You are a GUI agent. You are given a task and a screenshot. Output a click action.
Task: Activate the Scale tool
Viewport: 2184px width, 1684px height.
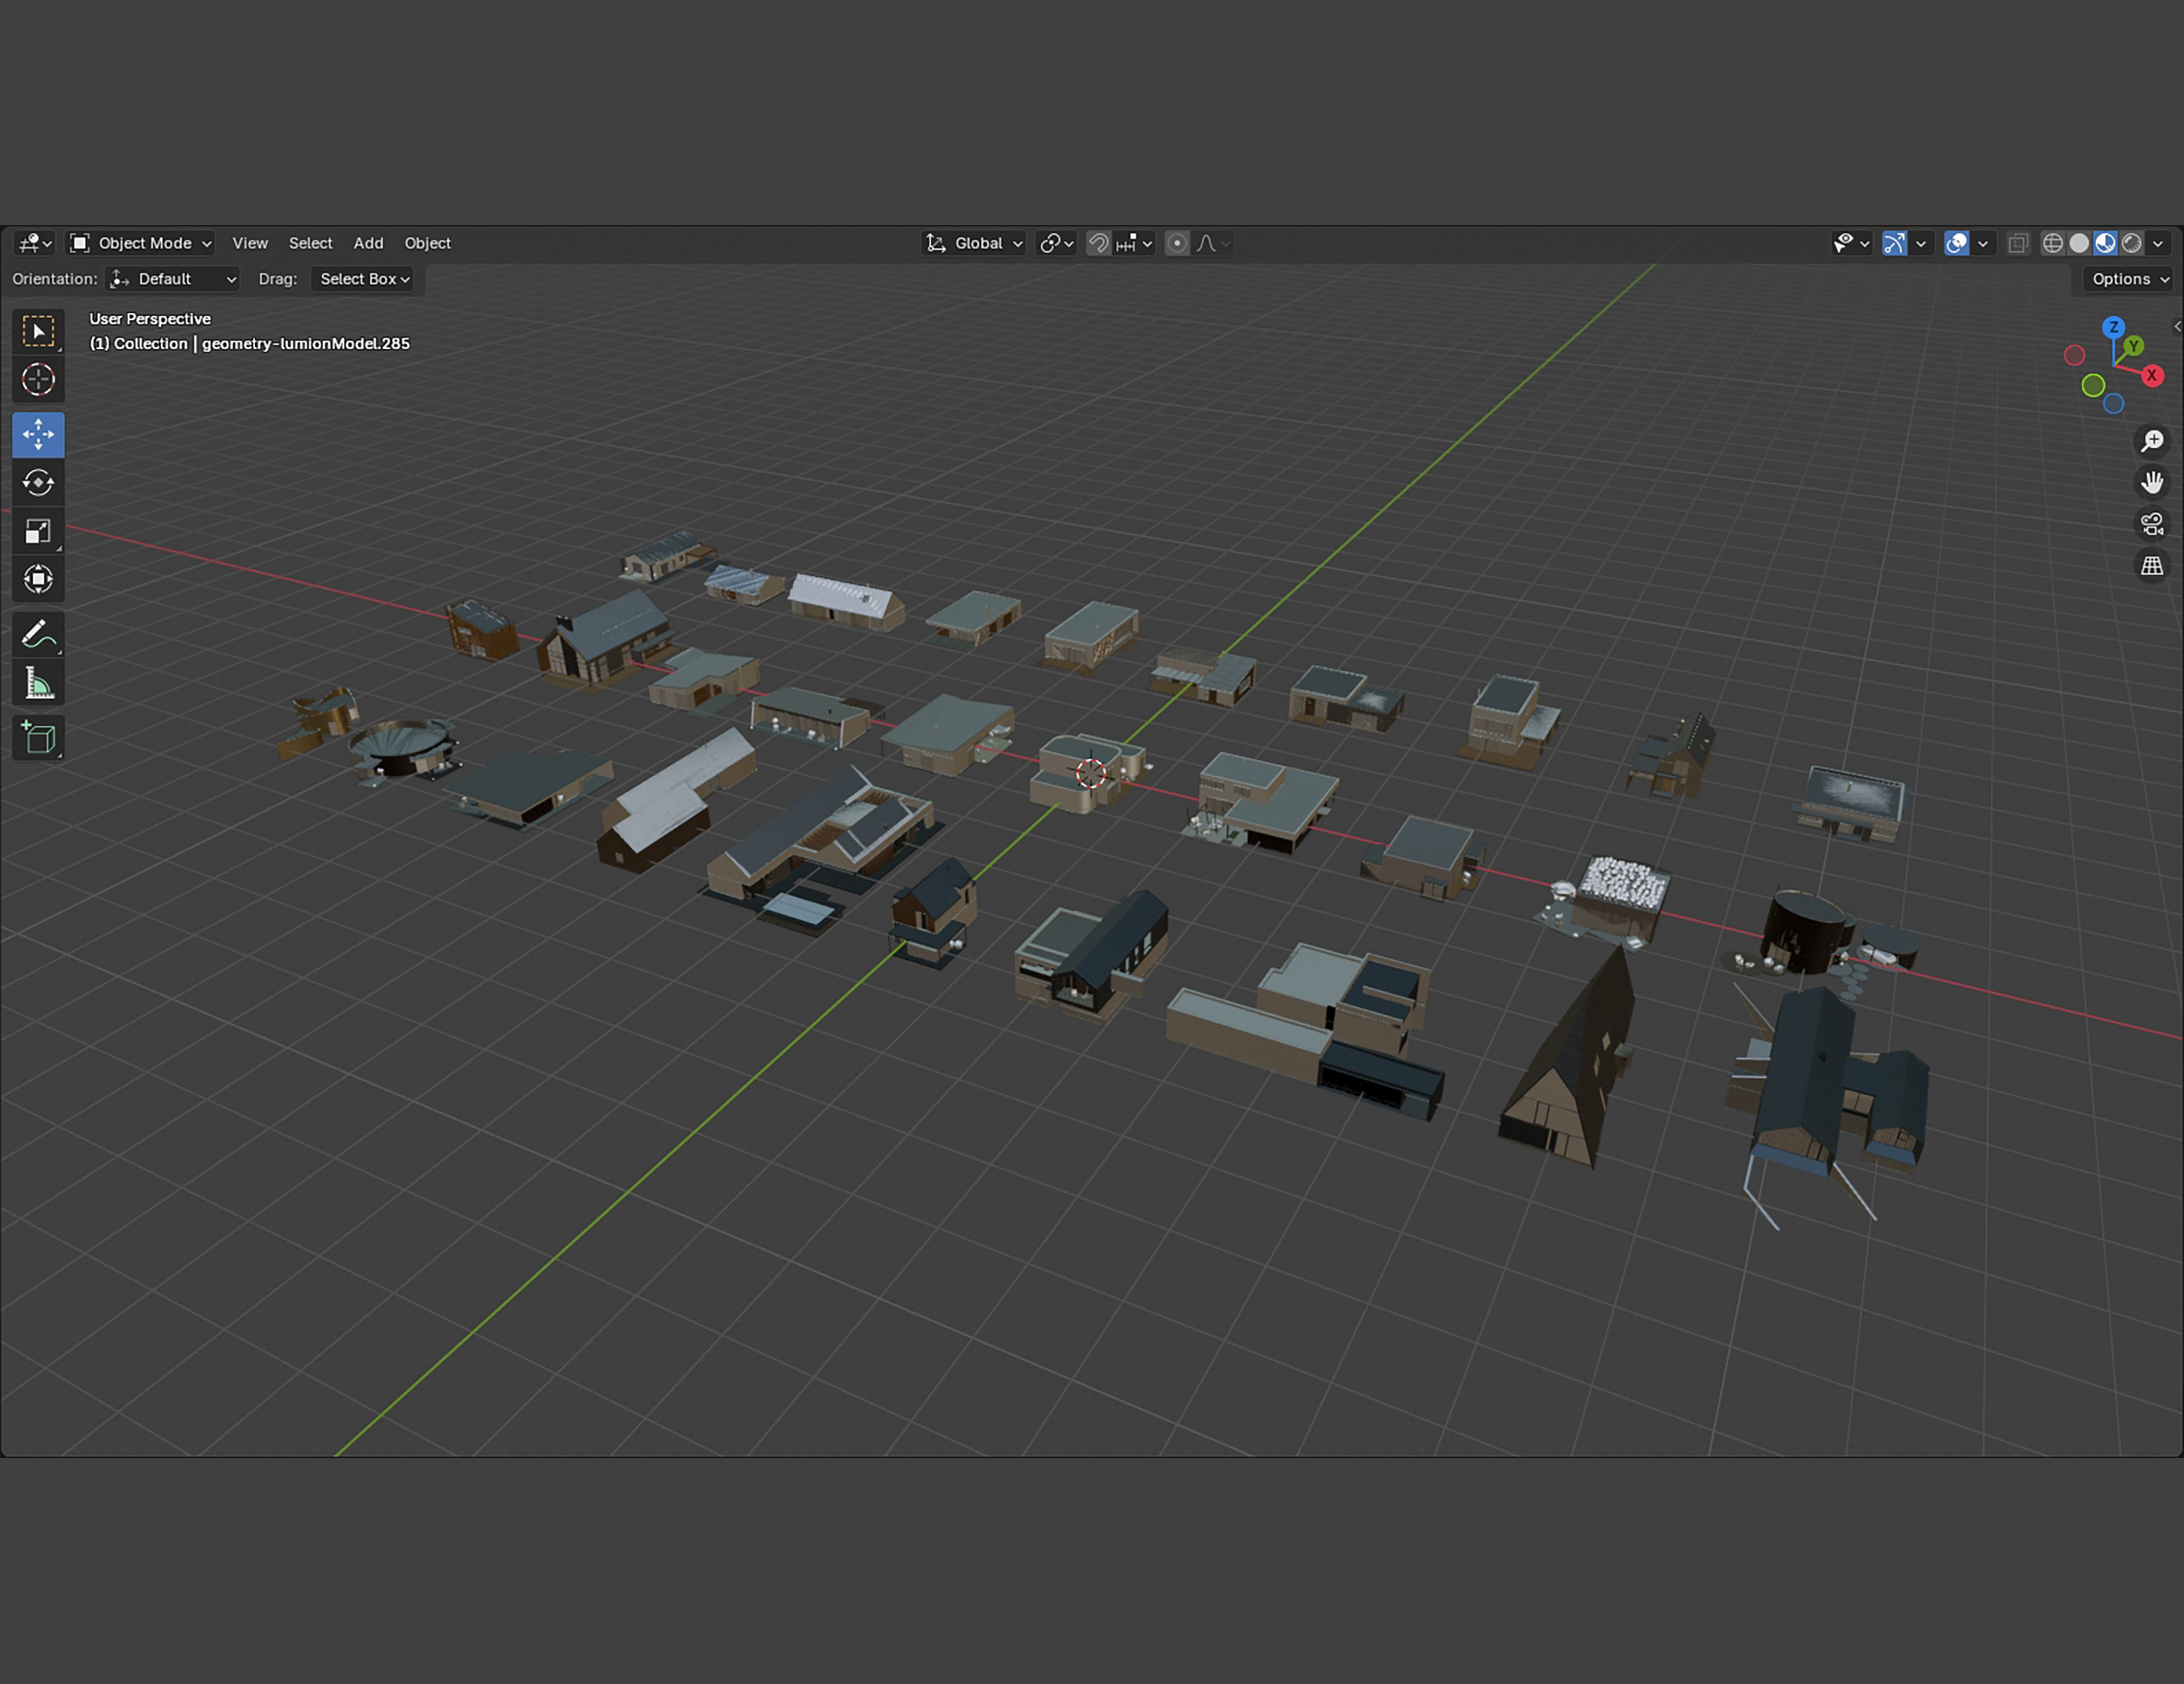coord(38,531)
